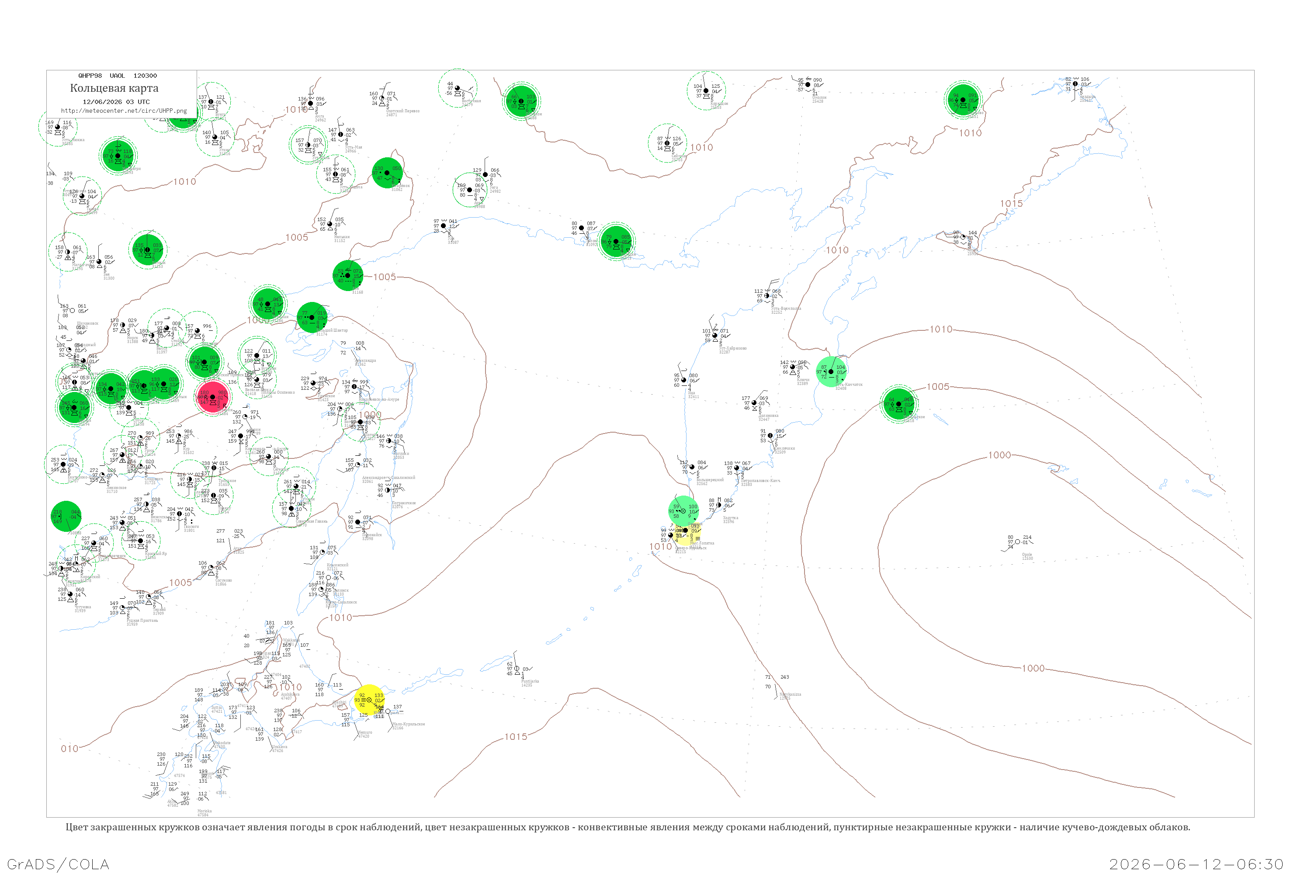Click the bright yellow fog circle near Abashiri
1311x874 pixels.
[x=369, y=700]
